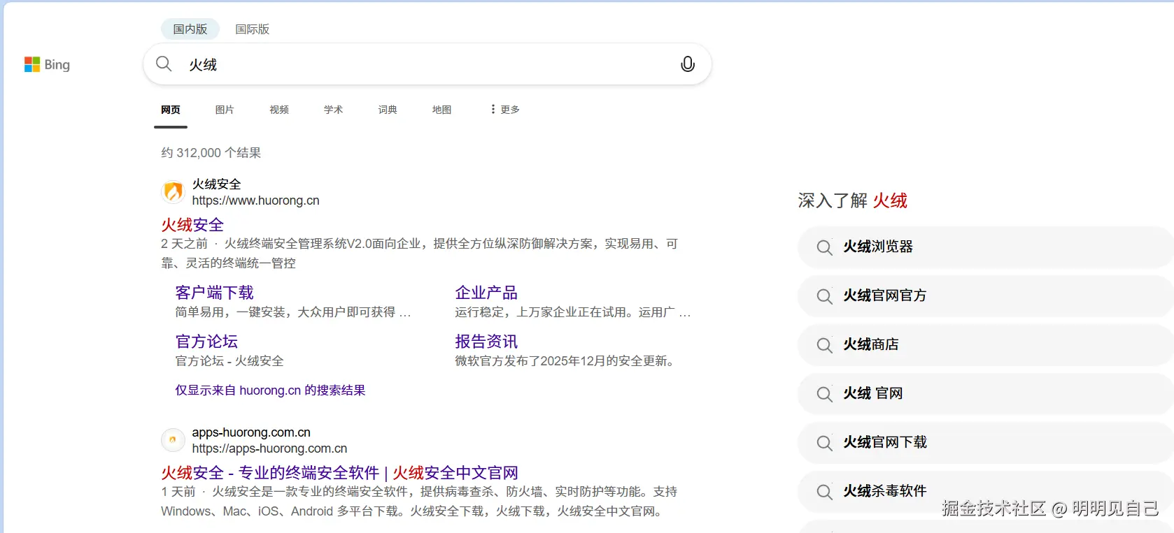This screenshot has height=533, width=1174.
Task: Click the snippet starting 简单易用，一键安装
Action: (293, 312)
